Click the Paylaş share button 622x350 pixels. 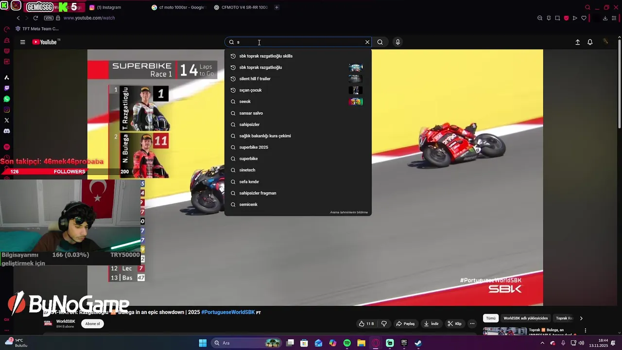click(x=405, y=324)
